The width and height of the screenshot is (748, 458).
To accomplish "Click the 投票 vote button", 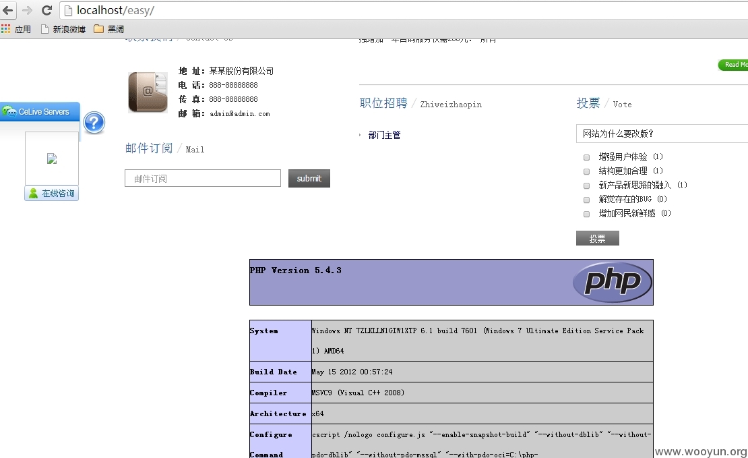I will (597, 238).
